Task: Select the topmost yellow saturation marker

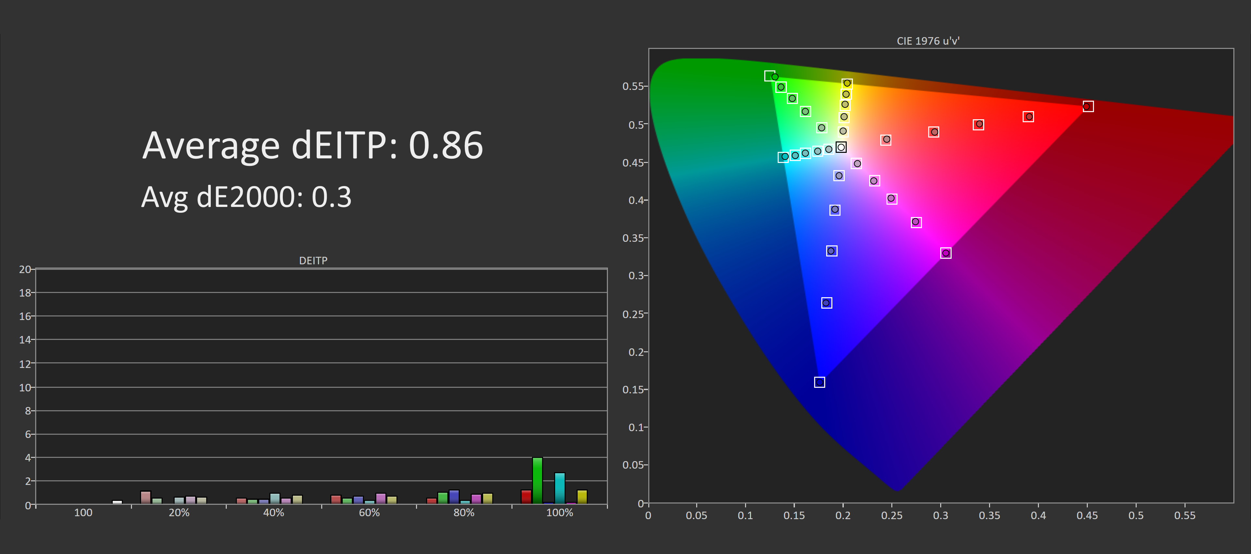Action: tap(847, 83)
